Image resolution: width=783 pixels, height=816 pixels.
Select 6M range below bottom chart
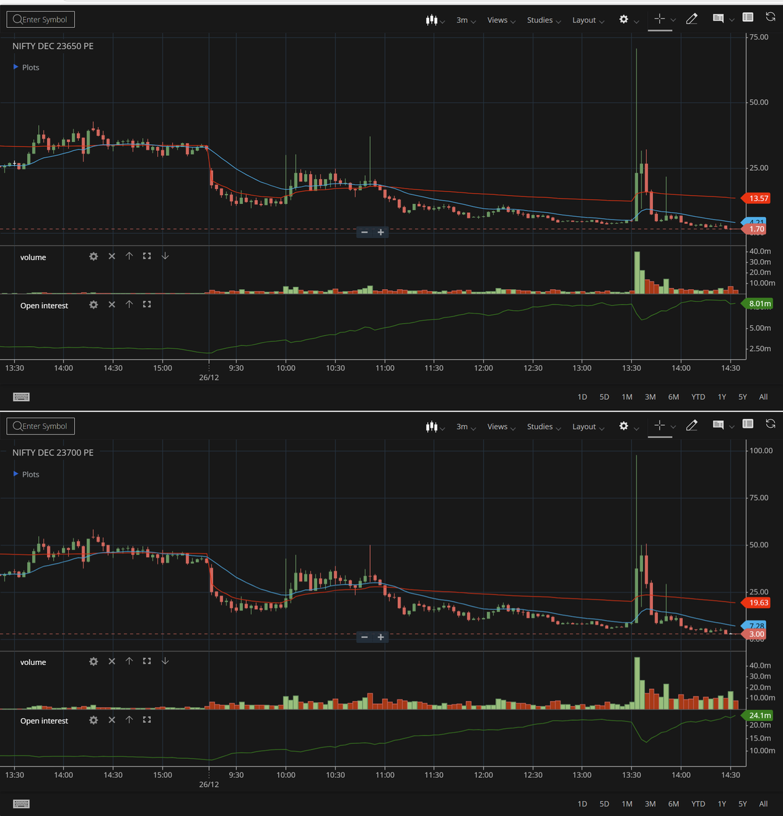pyautogui.click(x=673, y=804)
